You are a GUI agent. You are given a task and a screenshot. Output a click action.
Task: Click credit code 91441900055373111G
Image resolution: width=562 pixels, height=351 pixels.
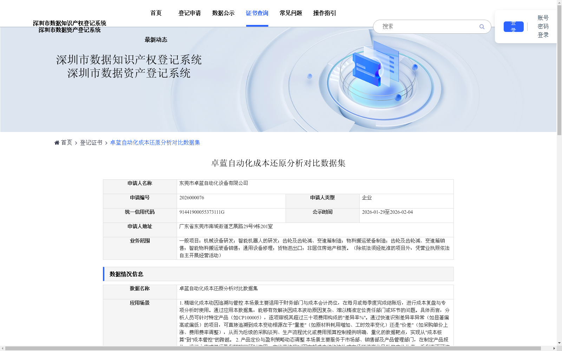click(x=202, y=212)
